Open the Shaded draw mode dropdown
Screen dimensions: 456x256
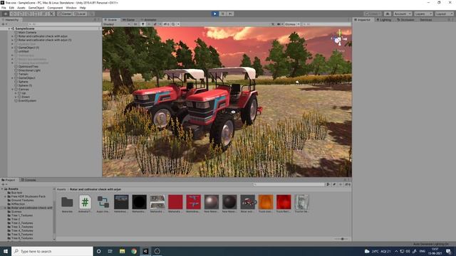click(x=117, y=24)
